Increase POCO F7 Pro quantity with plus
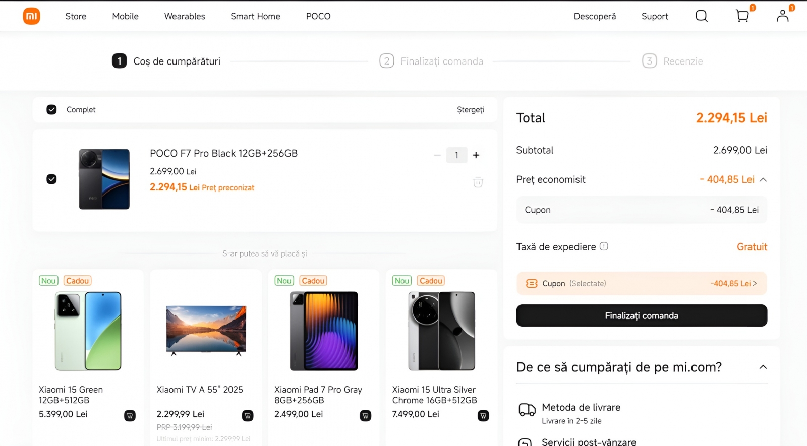The image size is (807, 446). (x=476, y=155)
